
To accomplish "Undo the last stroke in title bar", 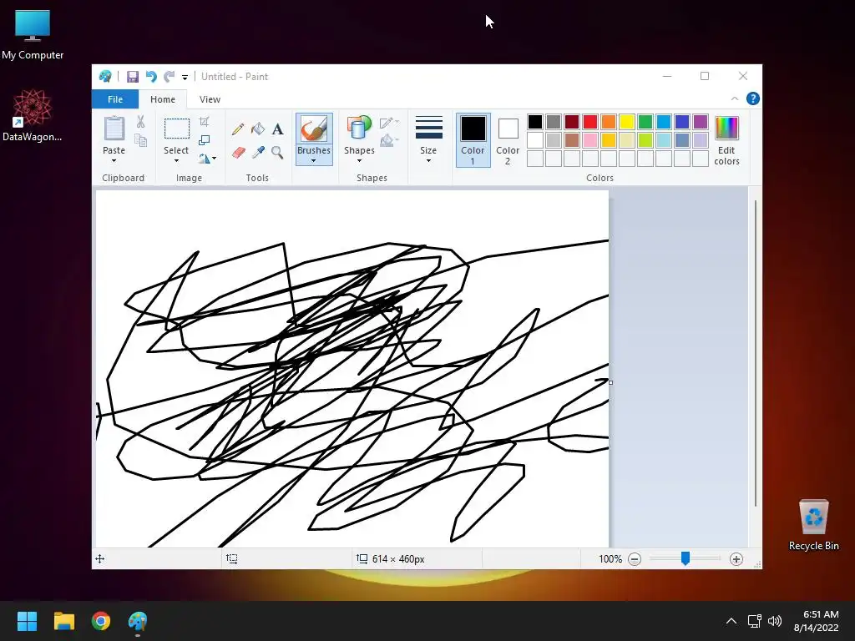I will point(151,77).
